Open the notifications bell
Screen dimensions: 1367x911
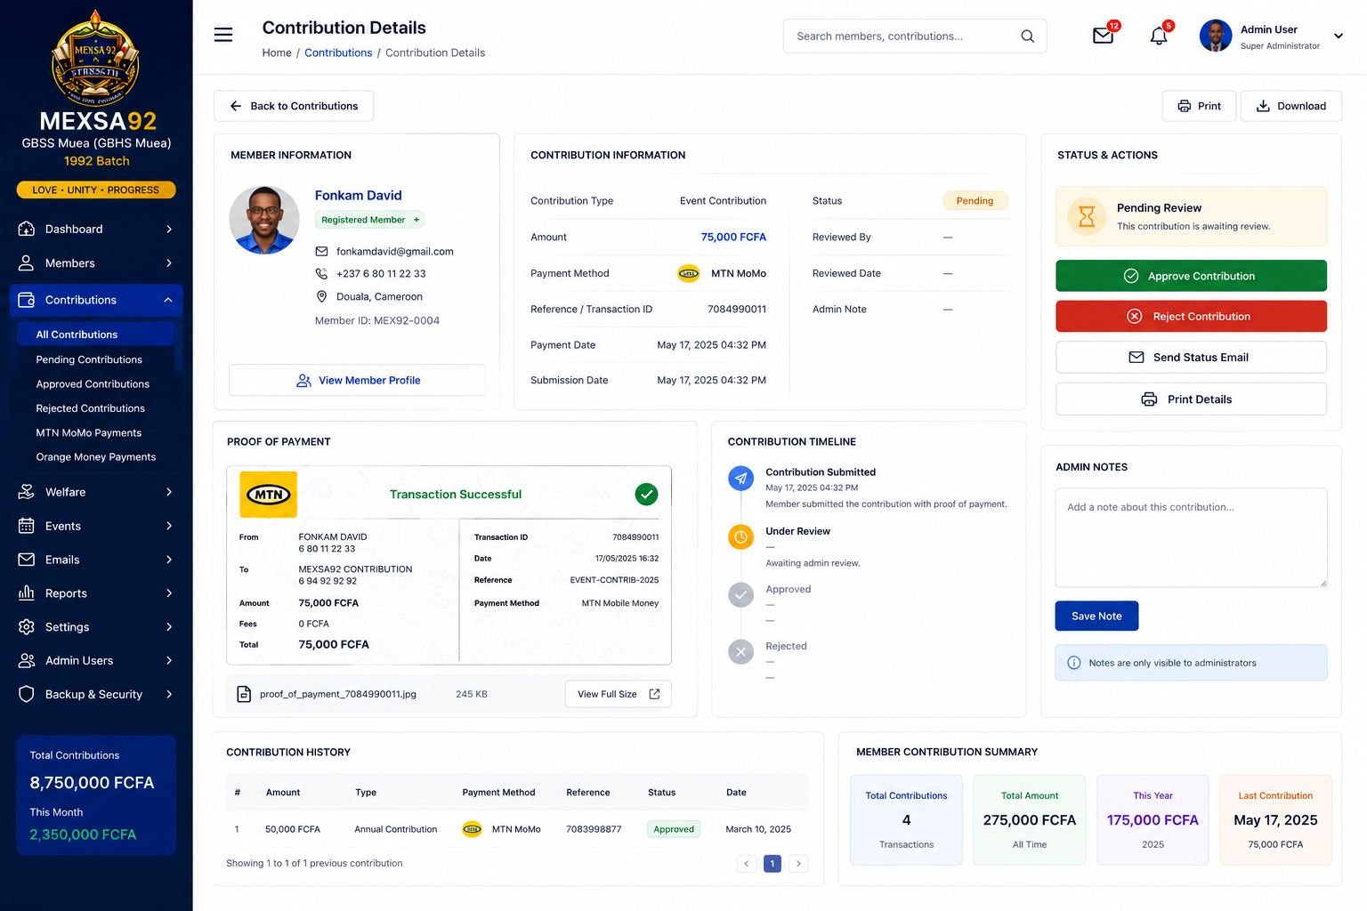pos(1158,36)
